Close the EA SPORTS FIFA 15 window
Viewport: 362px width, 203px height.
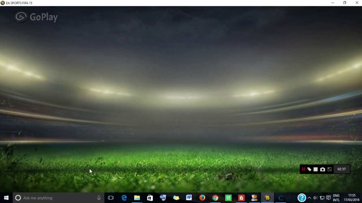[357, 3]
